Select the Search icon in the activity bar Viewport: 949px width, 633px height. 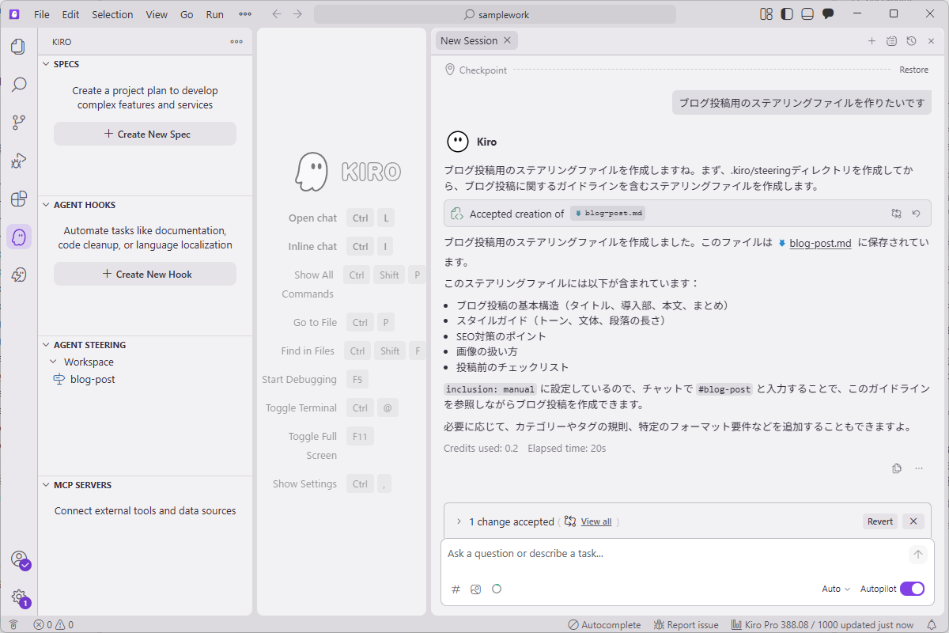click(x=19, y=84)
